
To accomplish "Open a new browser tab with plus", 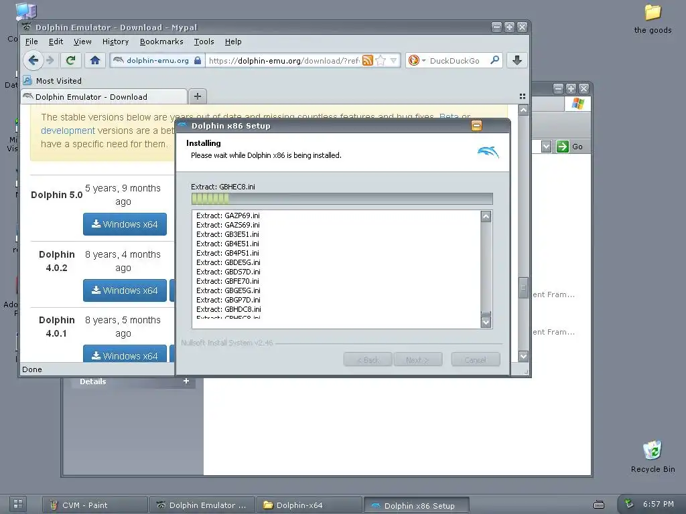I will (198, 96).
